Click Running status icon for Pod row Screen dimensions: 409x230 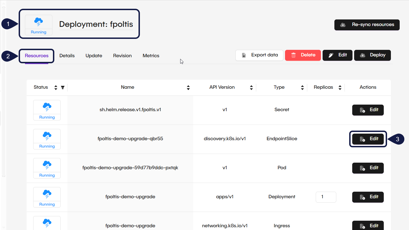[x=47, y=165]
